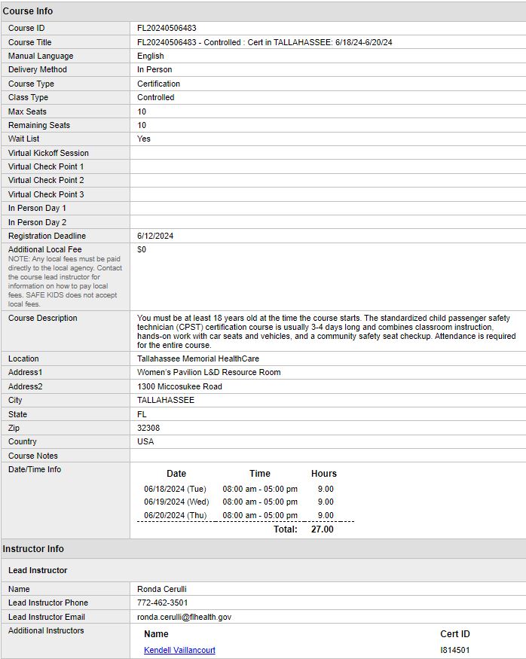Click the Course Notes label
This screenshot has height=659, width=526.
tap(33, 456)
